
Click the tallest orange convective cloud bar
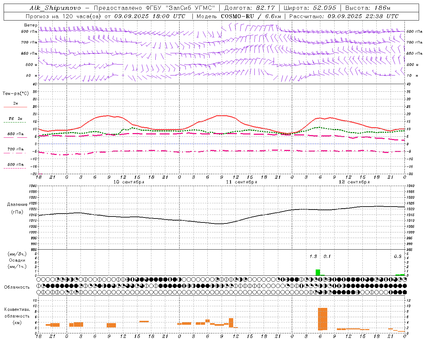pyautogui.click(x=323, y=319)
